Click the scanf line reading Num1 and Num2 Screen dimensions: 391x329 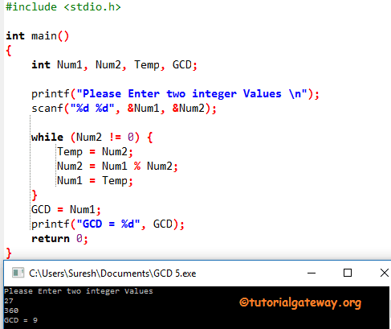(124, 109)
